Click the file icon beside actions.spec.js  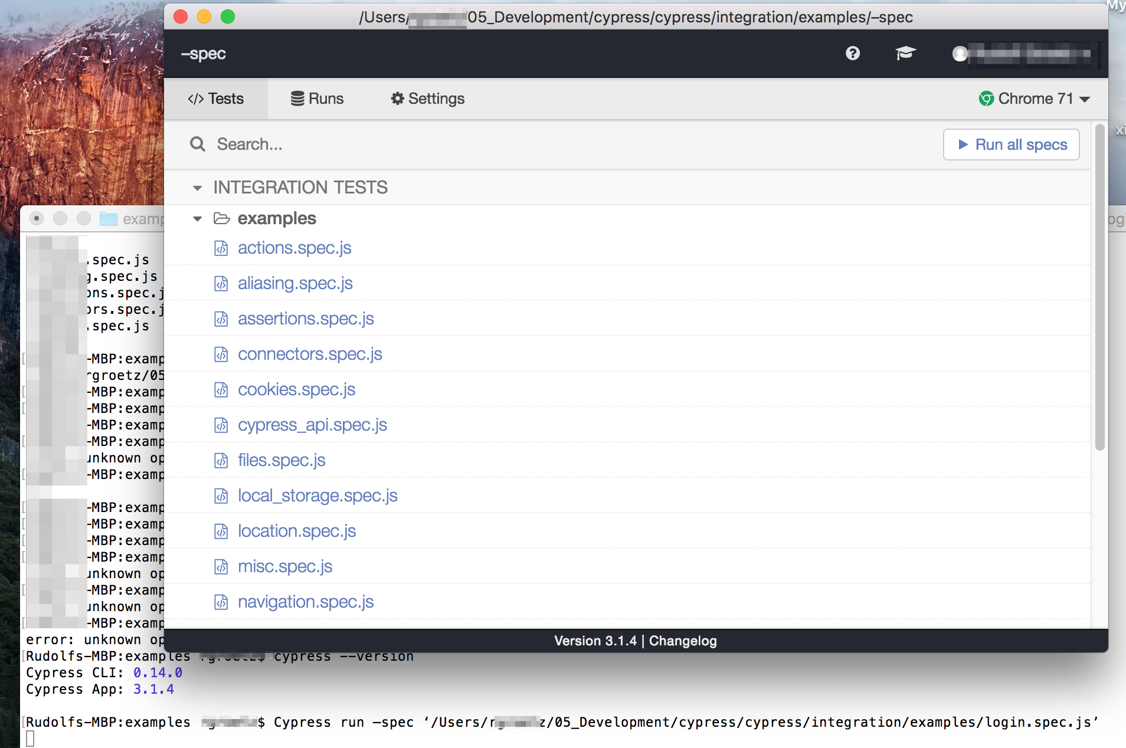pos(221,248)
